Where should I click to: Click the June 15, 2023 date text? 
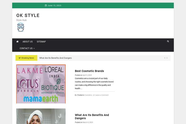(55, 6)
